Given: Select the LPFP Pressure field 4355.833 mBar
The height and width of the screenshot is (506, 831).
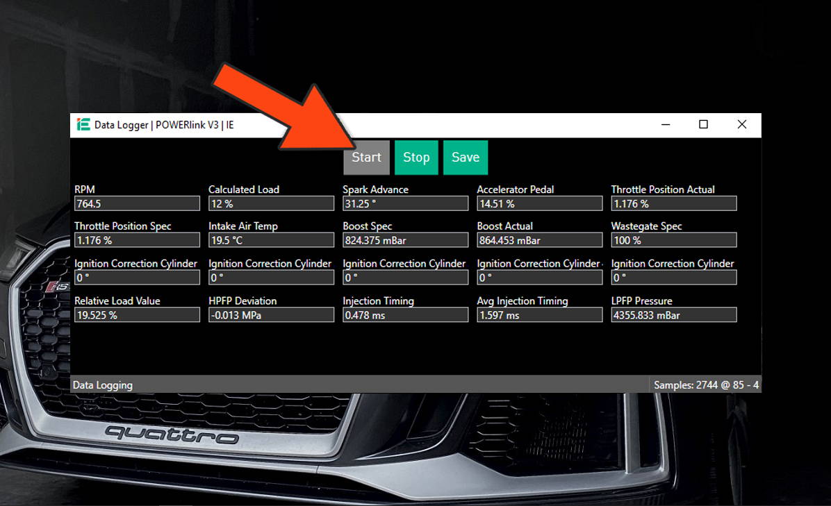Looking at the screenshot, I should click(x=673, y=315).
